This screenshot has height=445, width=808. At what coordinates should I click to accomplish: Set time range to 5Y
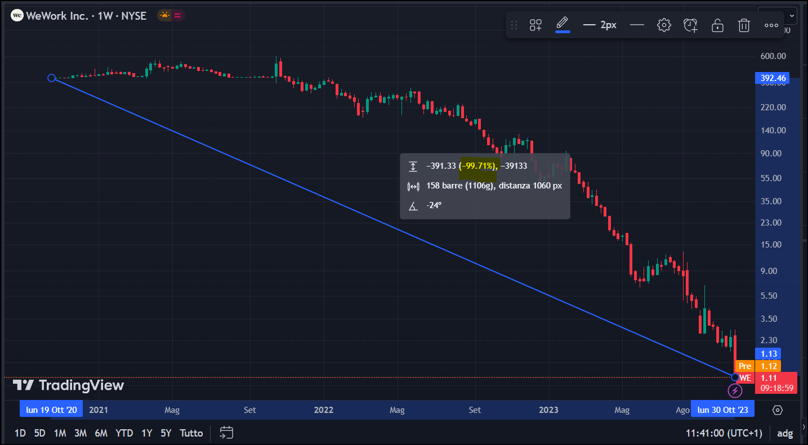pyautogui.click(x=166, y=433)
